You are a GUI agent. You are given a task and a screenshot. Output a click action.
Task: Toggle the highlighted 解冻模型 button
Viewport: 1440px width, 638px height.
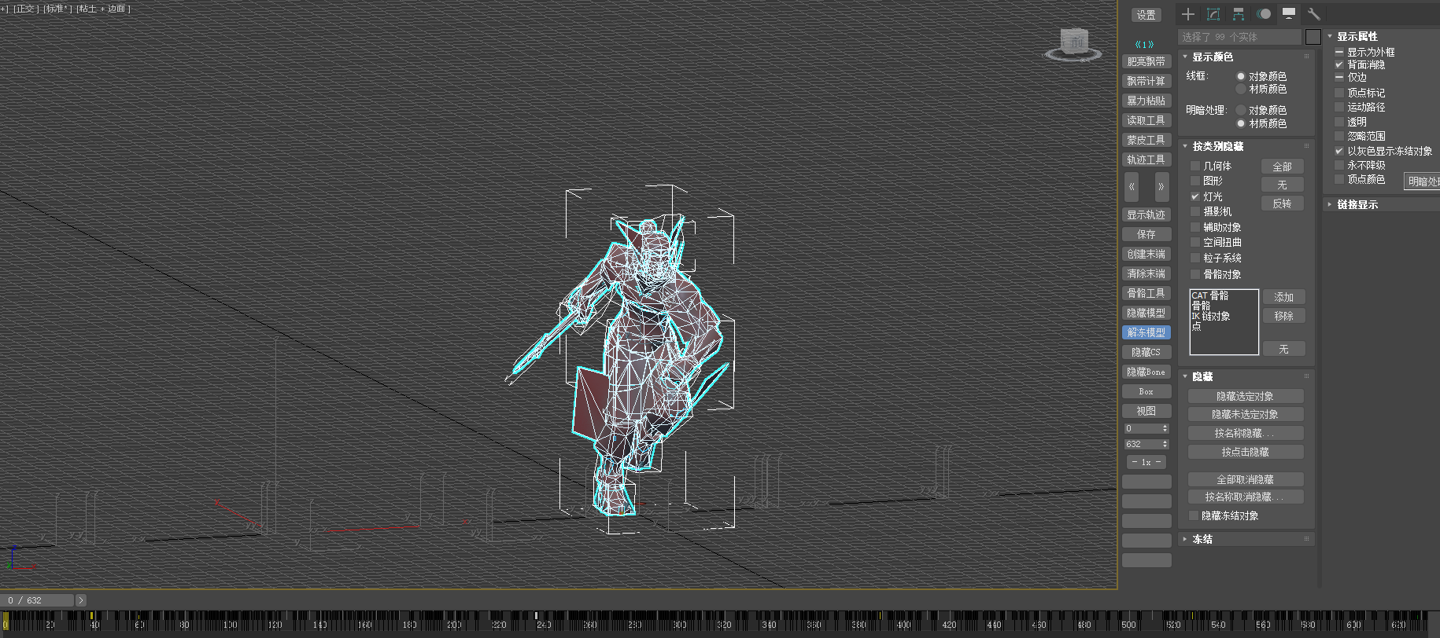[1146, 332]
